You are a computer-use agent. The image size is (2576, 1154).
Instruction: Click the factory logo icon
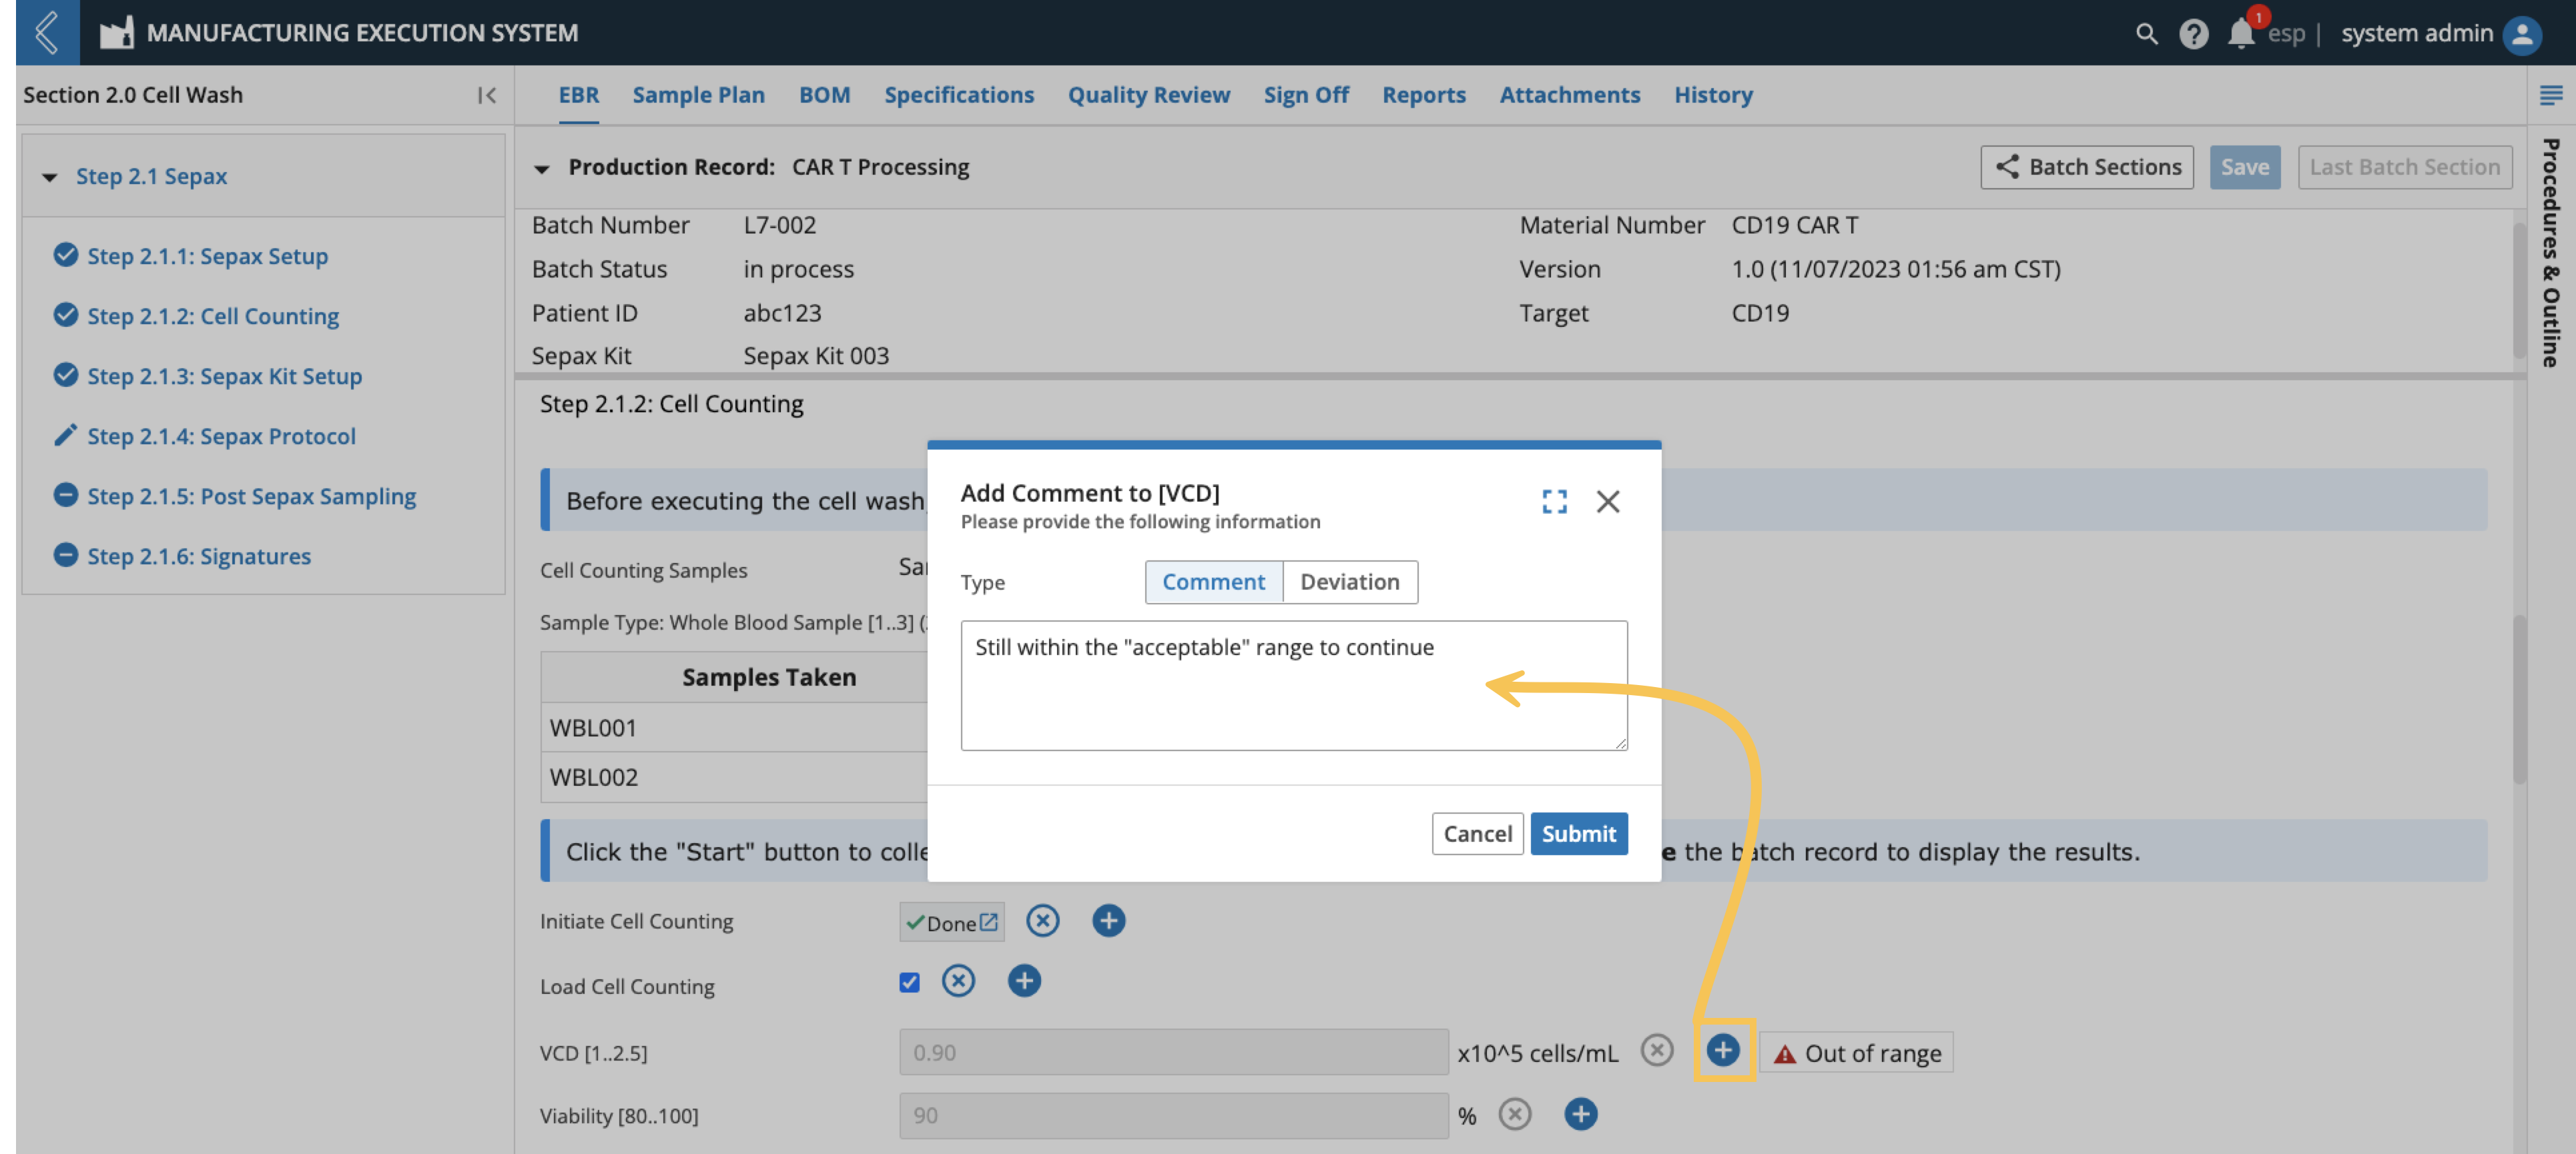pos(116,32)
